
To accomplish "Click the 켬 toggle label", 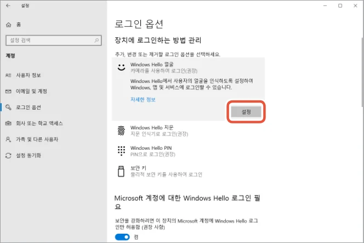I will pyautogui.click(x=136, y=237).
